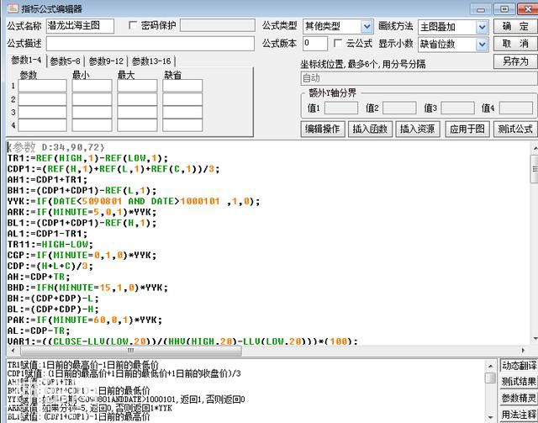Click the 值4 input field
Viewport: 538px width, 423px height.
(515, 108)
